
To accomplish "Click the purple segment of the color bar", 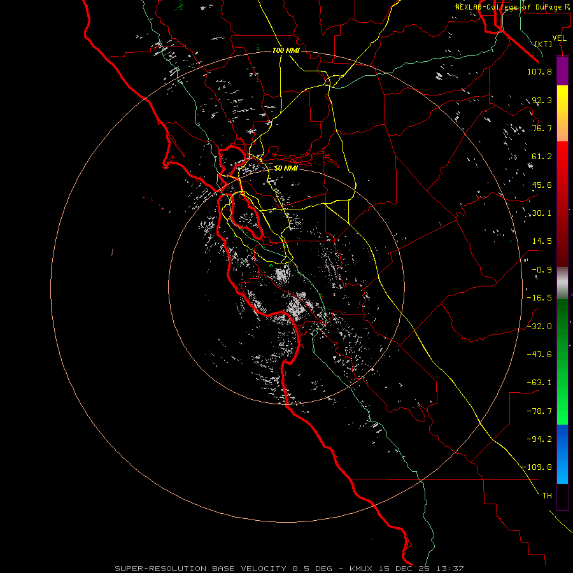I will (x=562, y=71).
